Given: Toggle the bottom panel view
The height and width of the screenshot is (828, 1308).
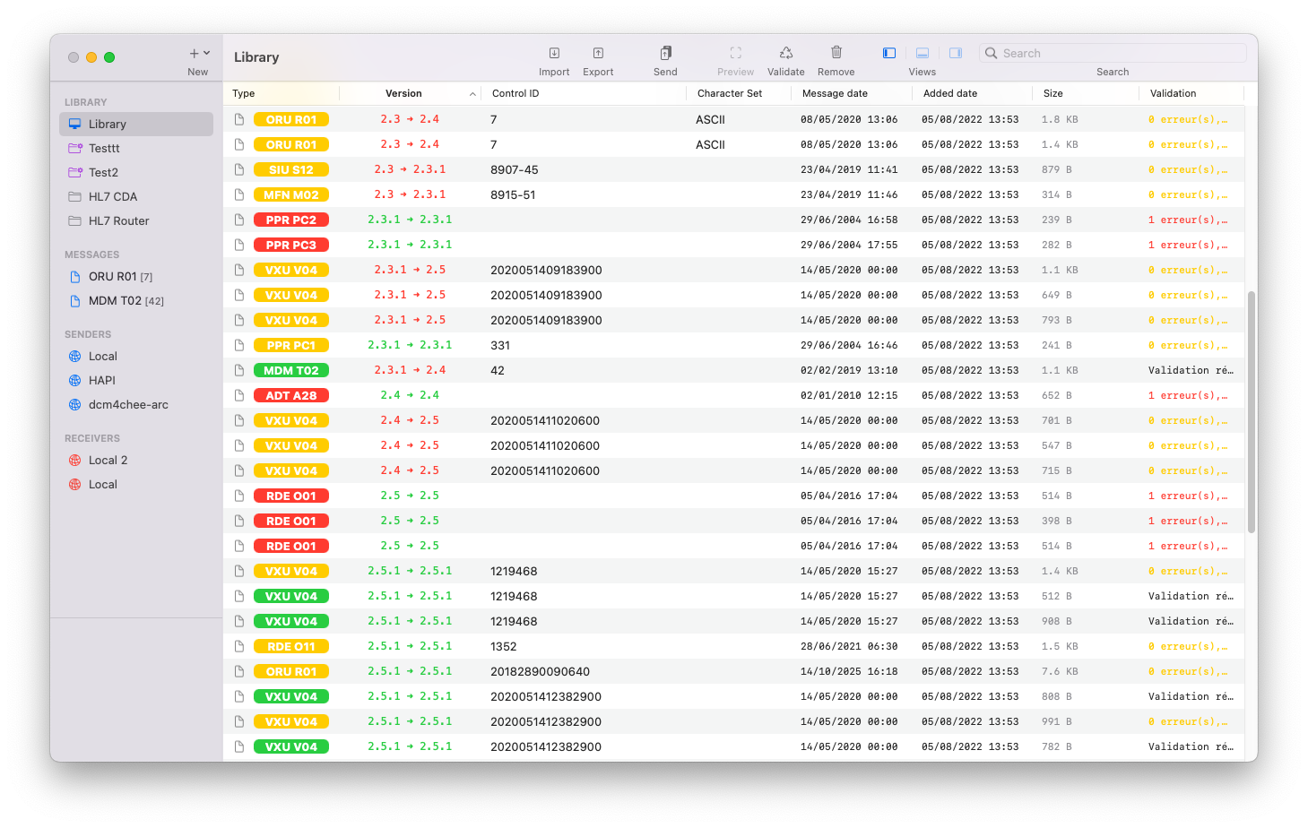Looking at the screenshot, I should tap(922, 54).
